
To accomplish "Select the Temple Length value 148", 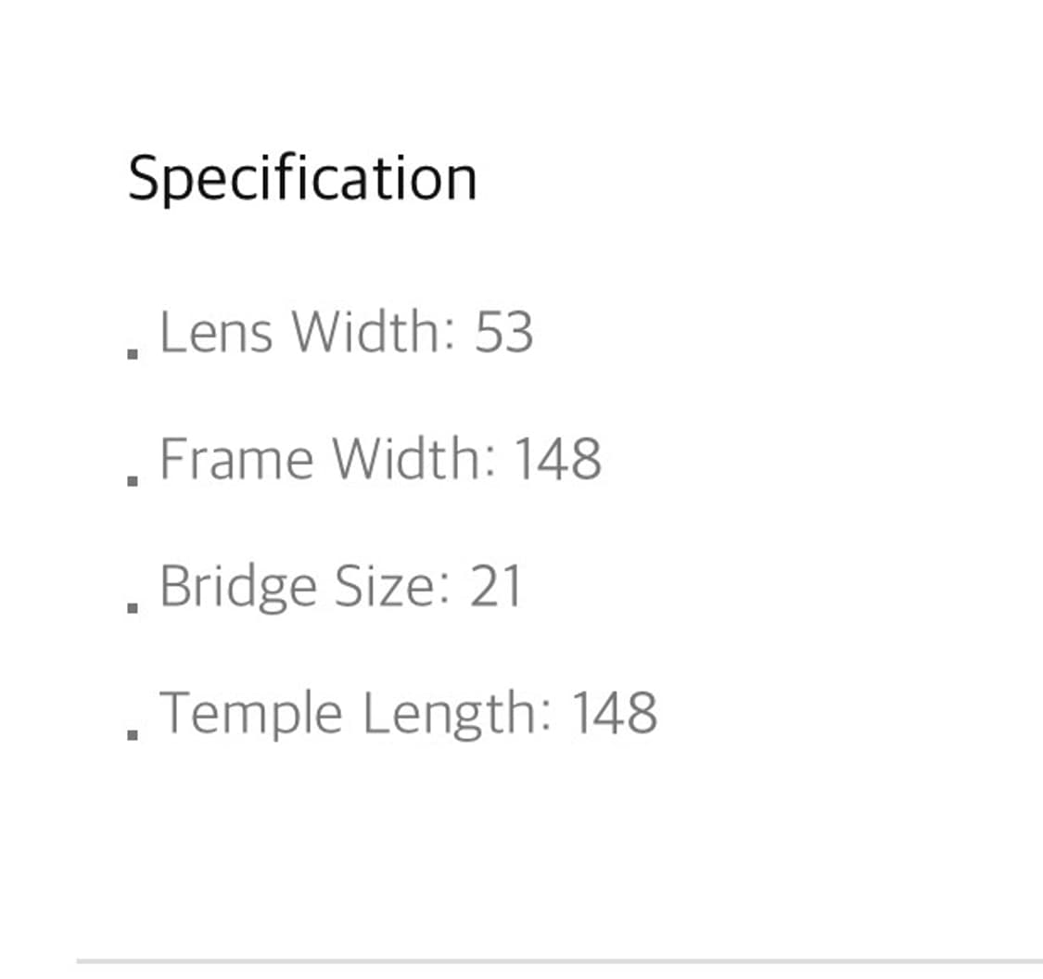I will (614, 714).
